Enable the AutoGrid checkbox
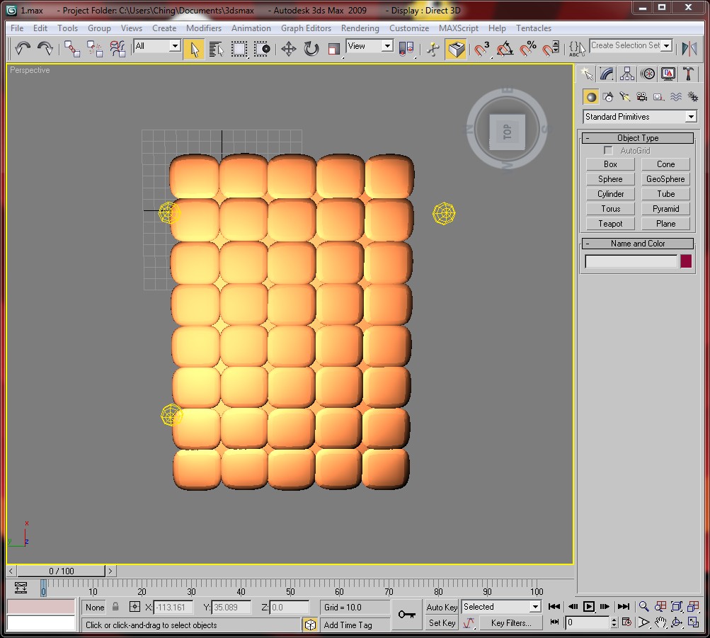 608,150
